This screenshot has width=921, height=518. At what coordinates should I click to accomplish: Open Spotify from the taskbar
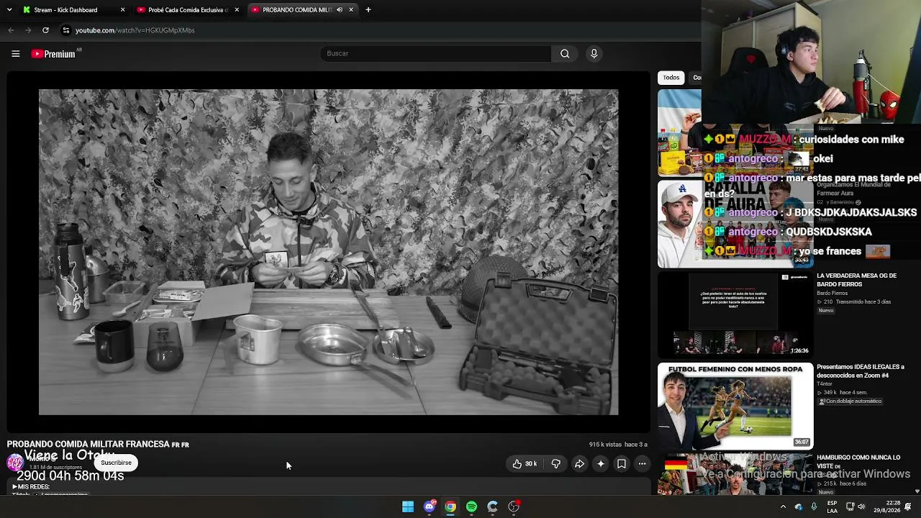pyautogui.click(x=471, y=506)
